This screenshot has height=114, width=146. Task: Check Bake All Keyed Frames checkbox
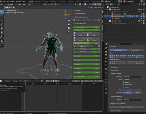click(x=74, y=17)
